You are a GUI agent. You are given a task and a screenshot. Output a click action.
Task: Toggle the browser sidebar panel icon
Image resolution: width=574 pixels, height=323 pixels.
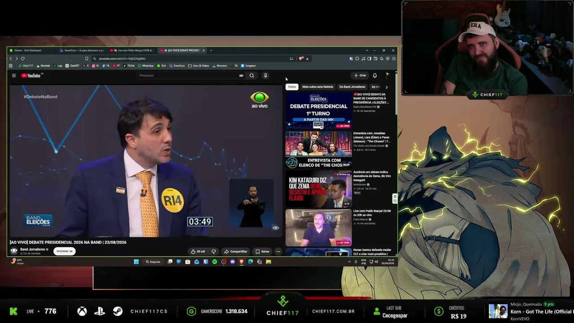coord(370,58)
